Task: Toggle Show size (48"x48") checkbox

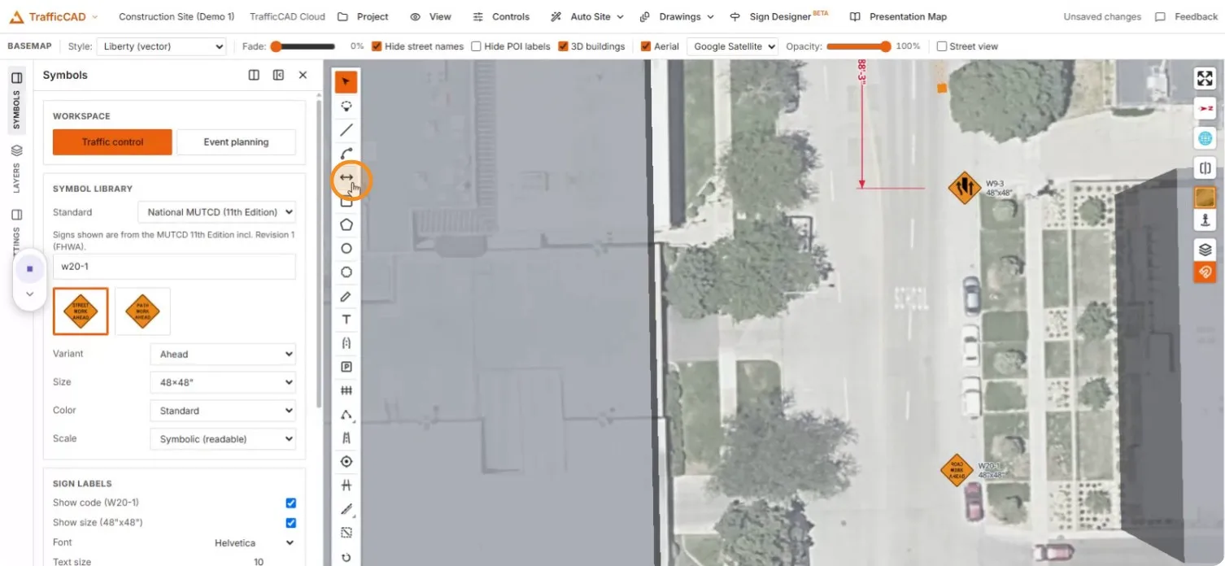Action: point(290,523)
